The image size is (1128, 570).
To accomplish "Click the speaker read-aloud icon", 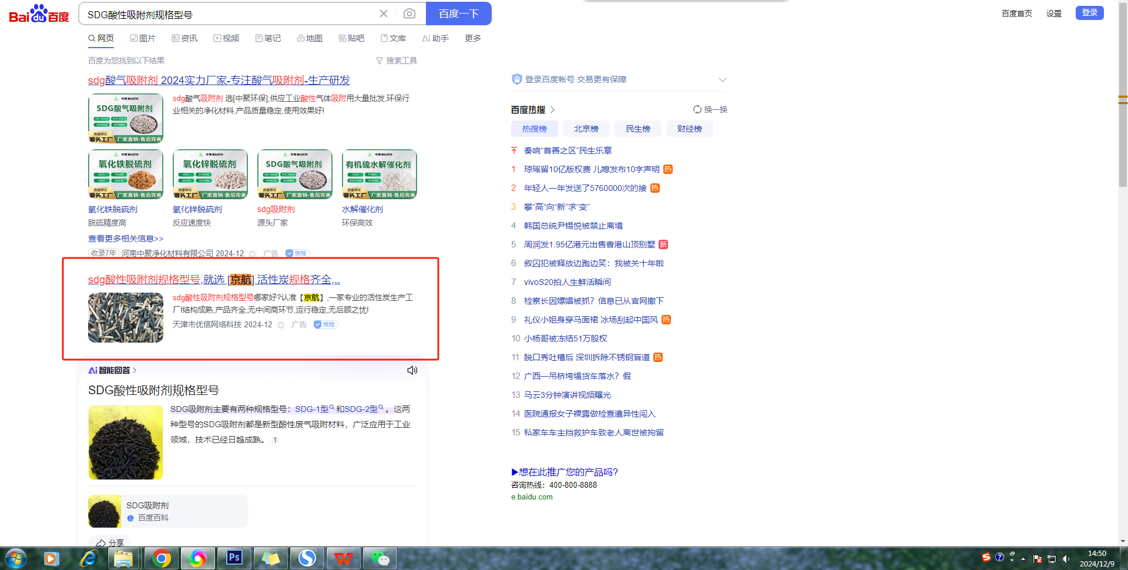I will [x=412, y=370].
